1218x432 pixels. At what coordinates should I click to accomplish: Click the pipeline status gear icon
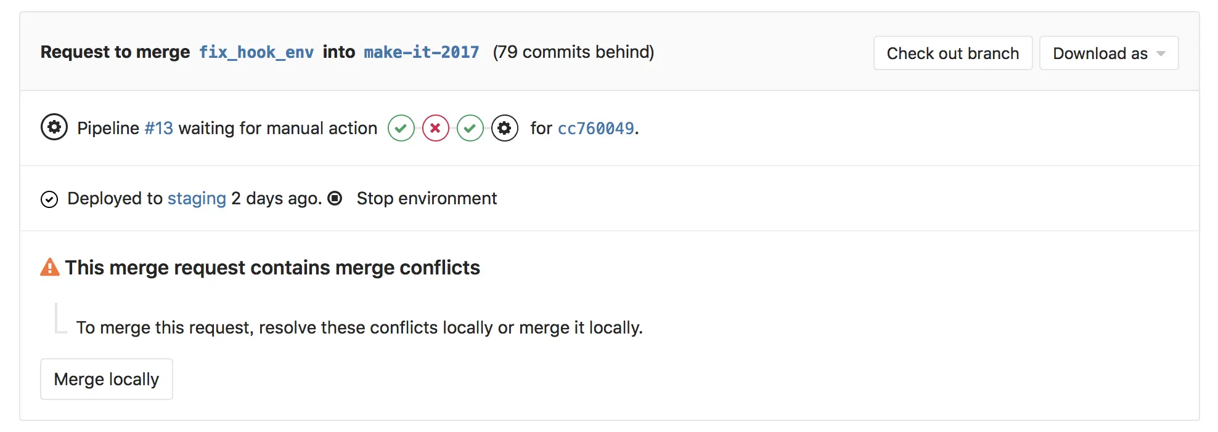coord(54,127)
